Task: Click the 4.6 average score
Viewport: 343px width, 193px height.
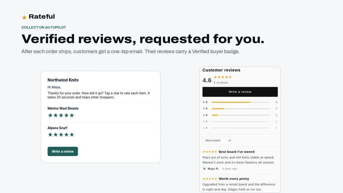Action: pos(207,80)
